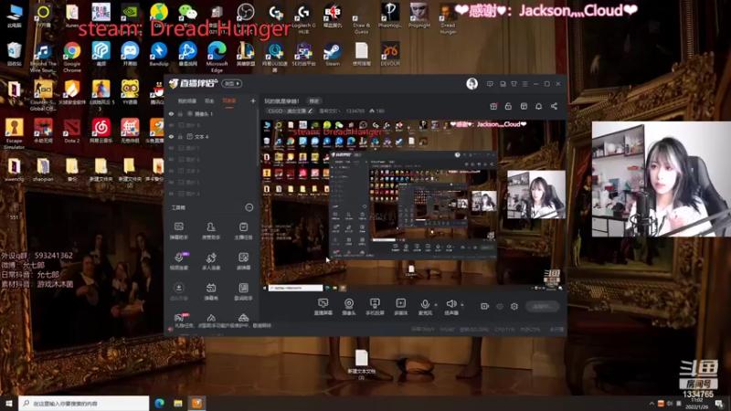
Task: Open the stream visibility dropdown near room number
Action: pyautogui.click(x=329, y=111)
